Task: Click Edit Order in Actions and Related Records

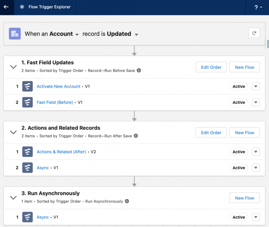Action: tap(211, 133)
